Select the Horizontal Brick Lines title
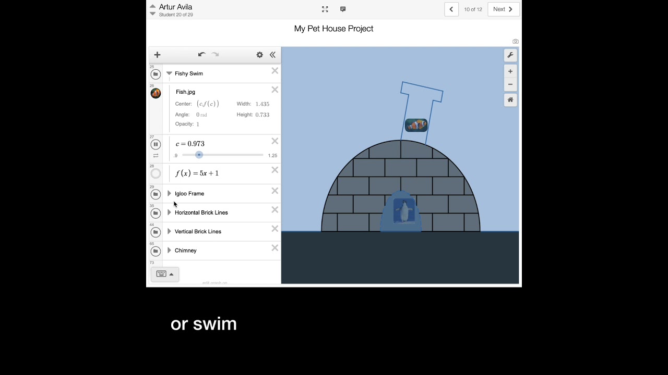Image resolution: width=668 pixels, height=375 pixels. pyautogui.click(x=201, y=213)
